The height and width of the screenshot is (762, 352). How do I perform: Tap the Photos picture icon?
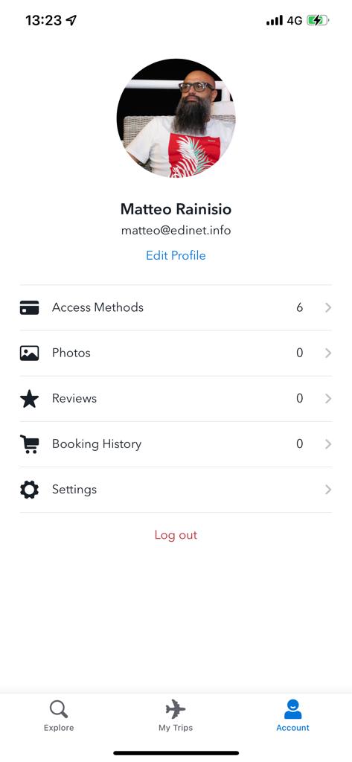click(x=29, y=353)
